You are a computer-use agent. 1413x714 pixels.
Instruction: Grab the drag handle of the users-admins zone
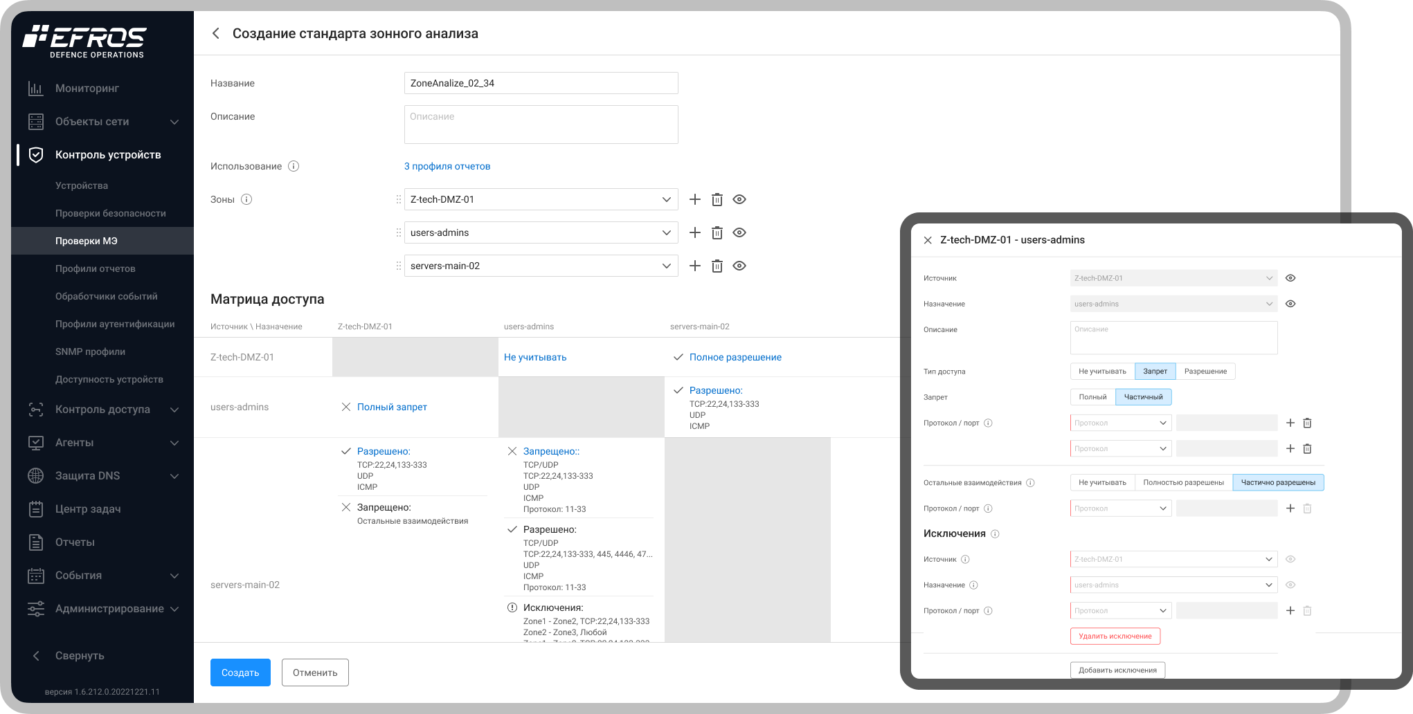click(x=398, y=232)
